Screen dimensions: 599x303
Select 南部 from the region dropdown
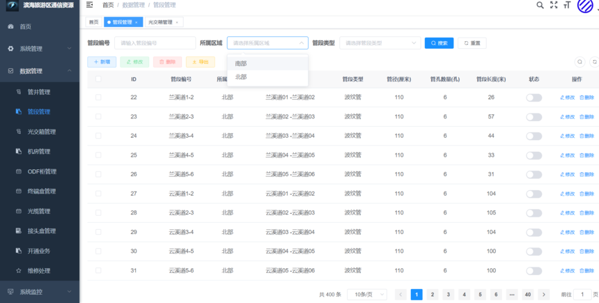pyautogui.click(x=267, y=63)
